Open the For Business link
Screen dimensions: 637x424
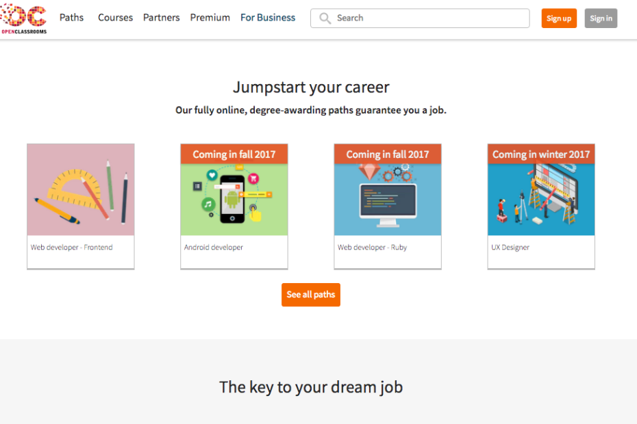pos(268,18)
